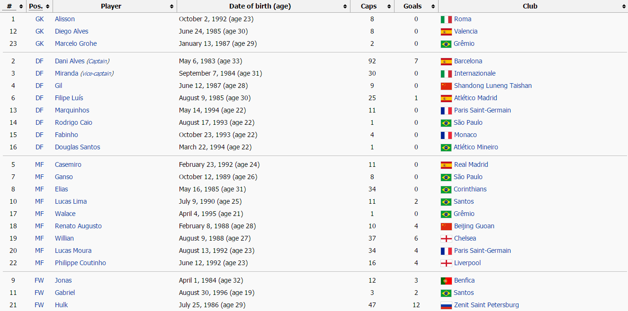Click the Russian flag beside Zenit Saint Petersburg
This screenshot has height=311, width=628.
coord(446,305)
